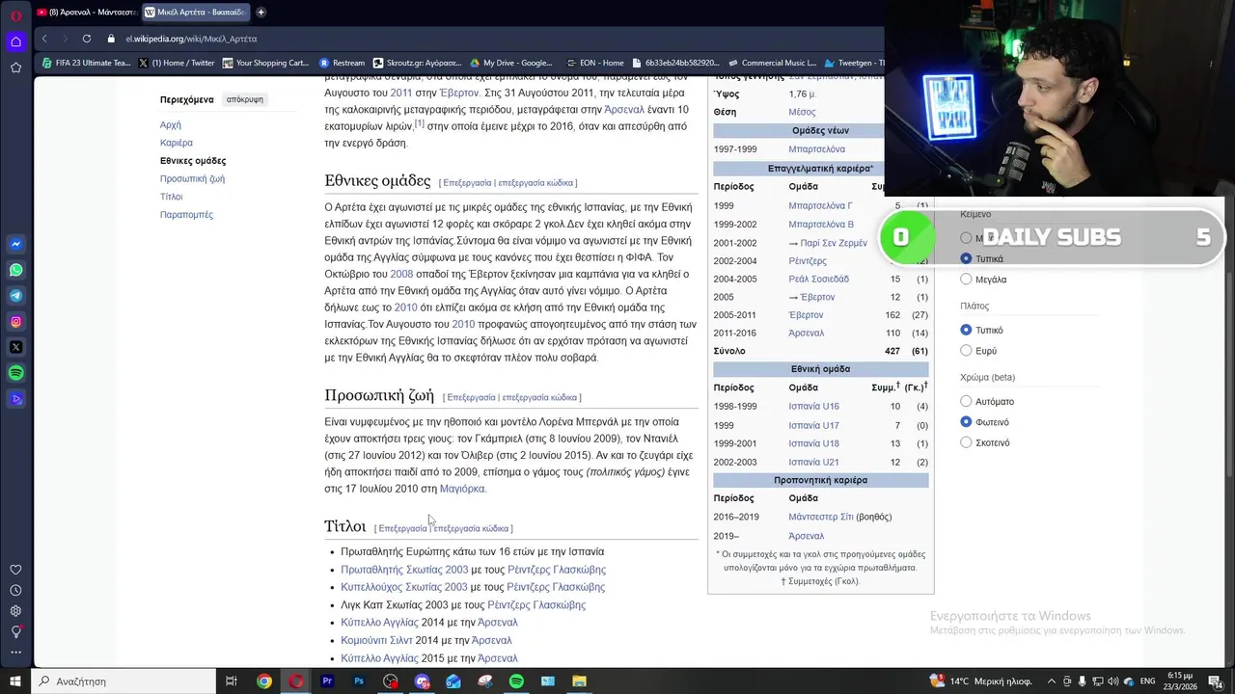Open the Home / Twitter bookmark
The width and height of the screenshot is (1235, 694).
pyautogui.click(x=177, y=63)
